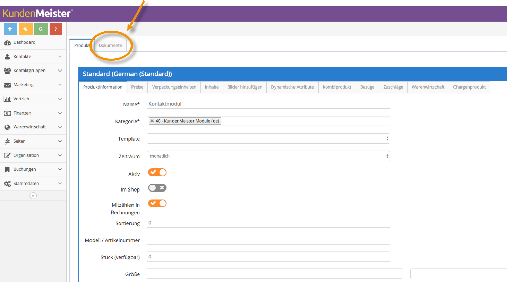Open the Bilder hinzufügen tab
The width and height of the screenshot is (507, 282).
245,87
